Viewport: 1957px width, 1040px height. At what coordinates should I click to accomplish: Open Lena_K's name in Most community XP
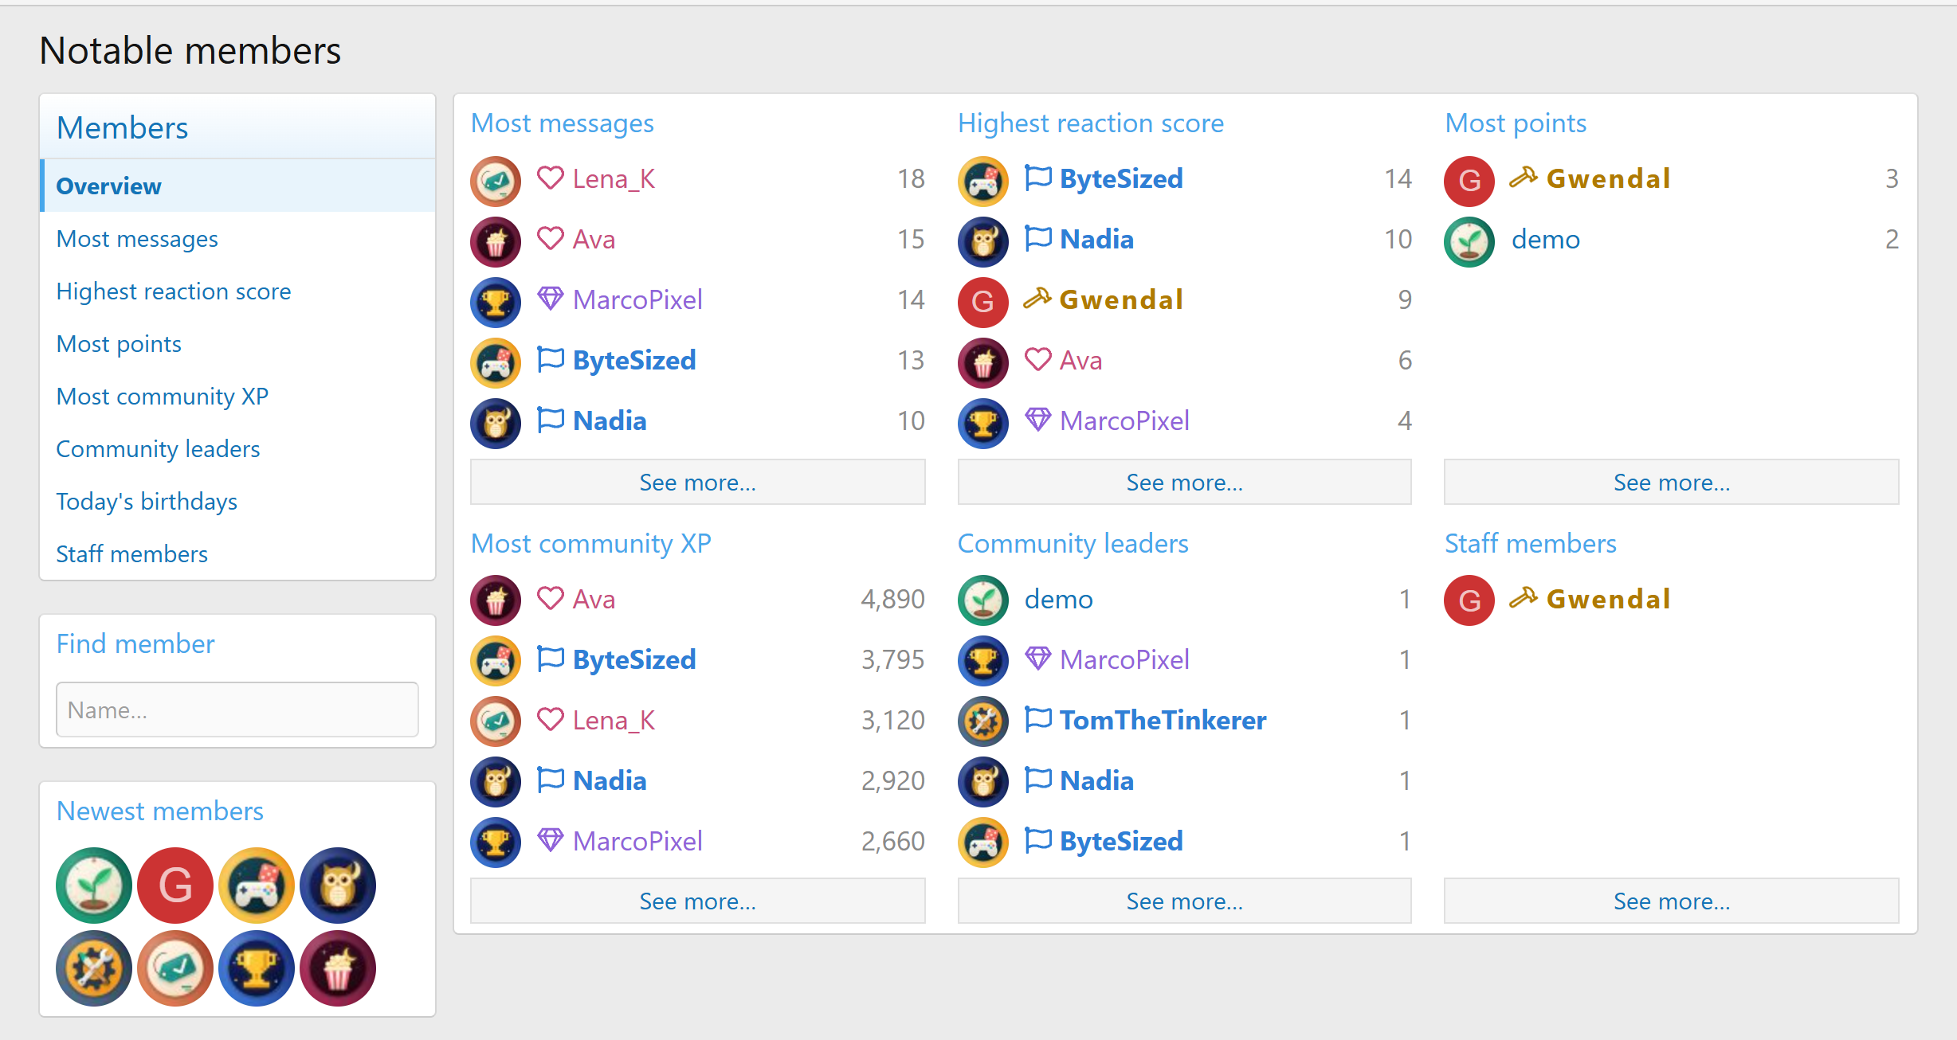614,720
